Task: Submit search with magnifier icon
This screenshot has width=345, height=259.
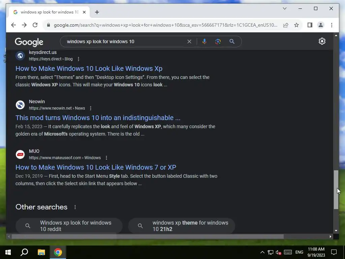Action: pos(232,41)
